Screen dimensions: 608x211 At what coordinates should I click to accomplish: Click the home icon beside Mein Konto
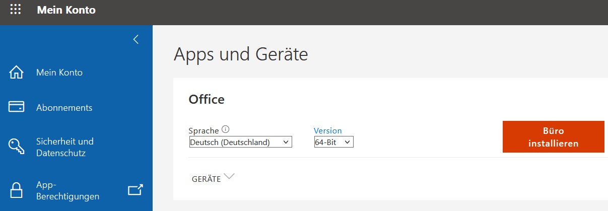[17, 73]
